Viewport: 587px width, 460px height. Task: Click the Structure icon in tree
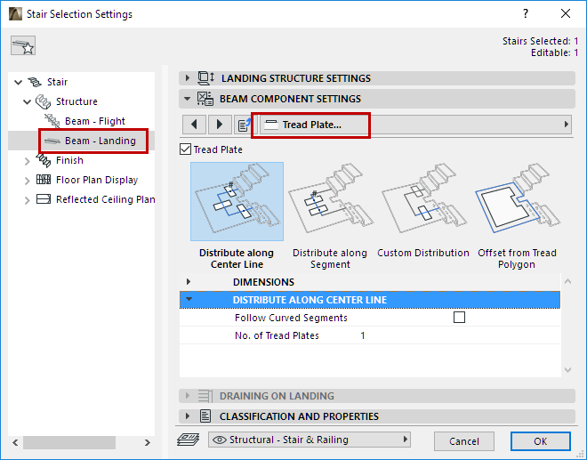tap(43, 101)
